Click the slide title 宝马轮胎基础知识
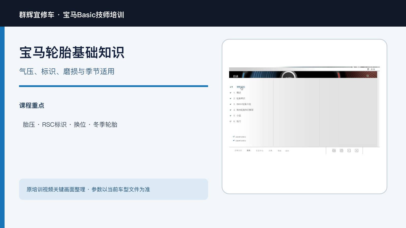Viewport: 406px width, 228px height. (72, 53)
